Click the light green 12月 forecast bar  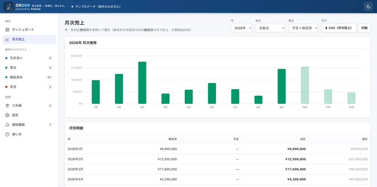[x=351, y=98]
